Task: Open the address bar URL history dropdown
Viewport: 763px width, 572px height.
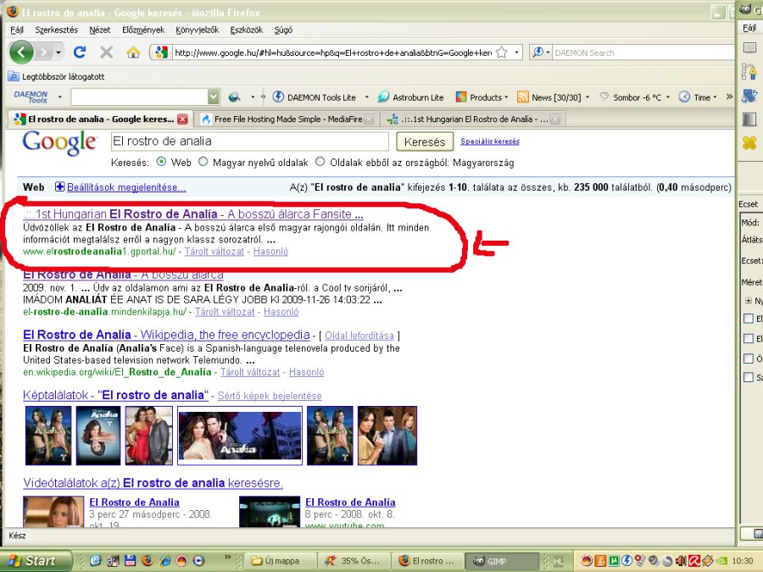Action: pos(516,53)
